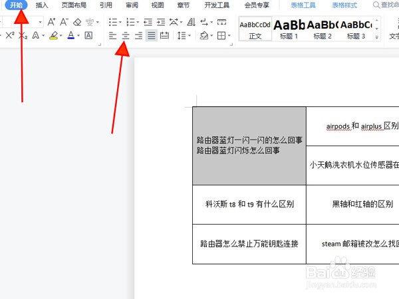Viewport: 399px width, 299px height.
Task: Expand the numbering dropdown arrow
Action: coord(138,23)
